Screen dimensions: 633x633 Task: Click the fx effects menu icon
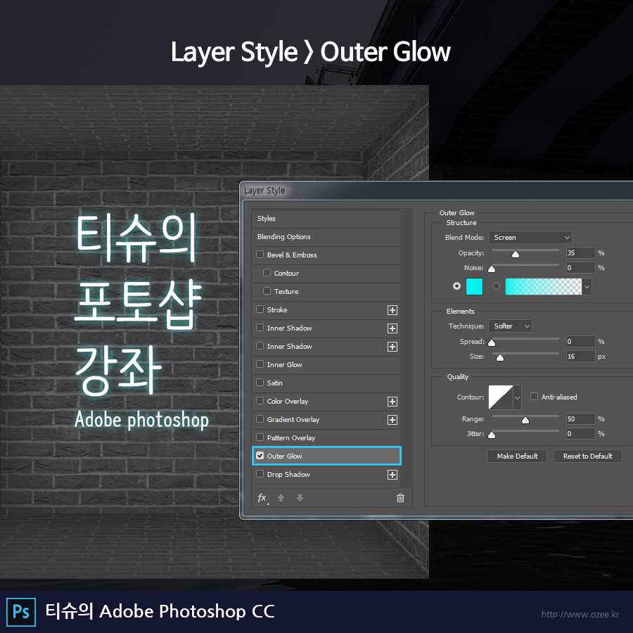tap(262, 498)
